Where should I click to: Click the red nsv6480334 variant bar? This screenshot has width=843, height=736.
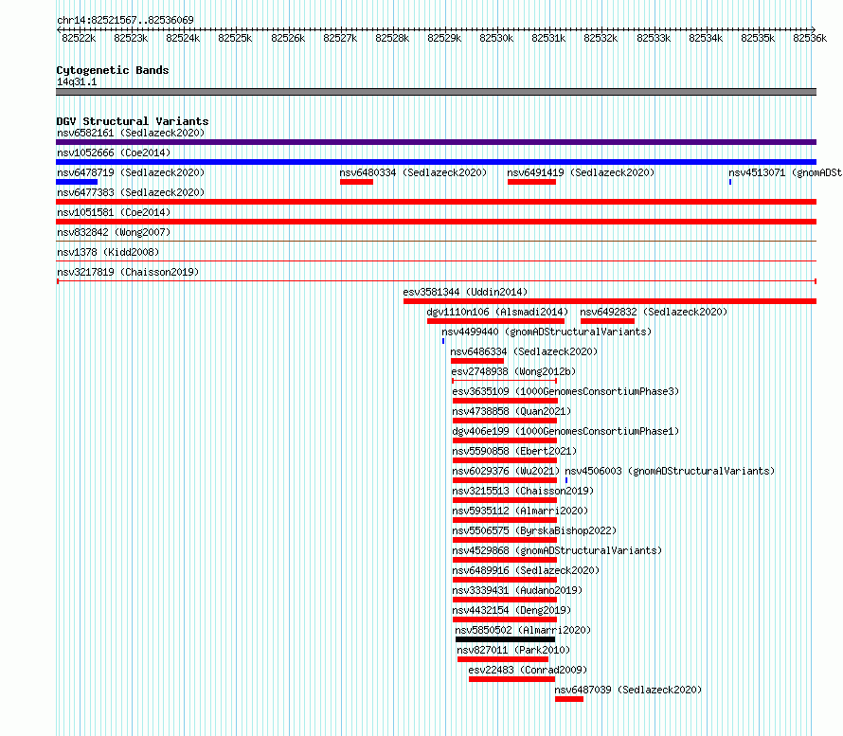click(356, 182)
